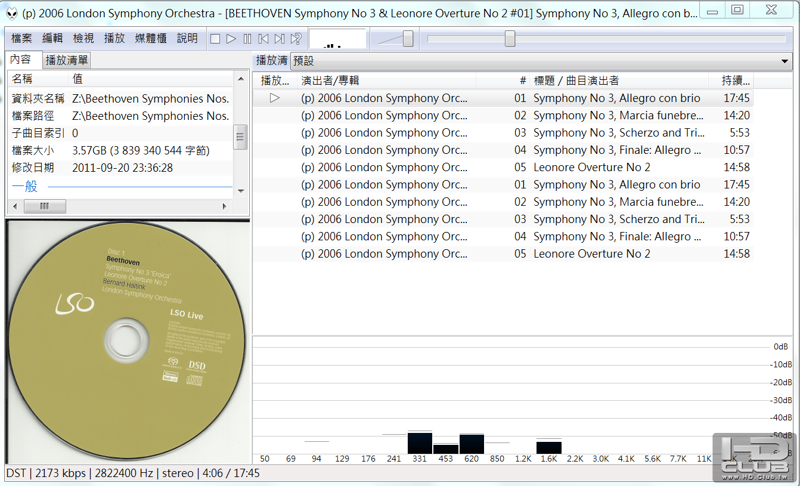Click left arrow of properties horizontal scrollbar
800x486 pixels.
15,206
